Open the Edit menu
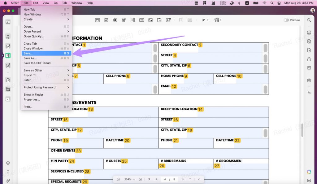Image resolution: width=317 pixels, height=184 pixels. (35, 3)
